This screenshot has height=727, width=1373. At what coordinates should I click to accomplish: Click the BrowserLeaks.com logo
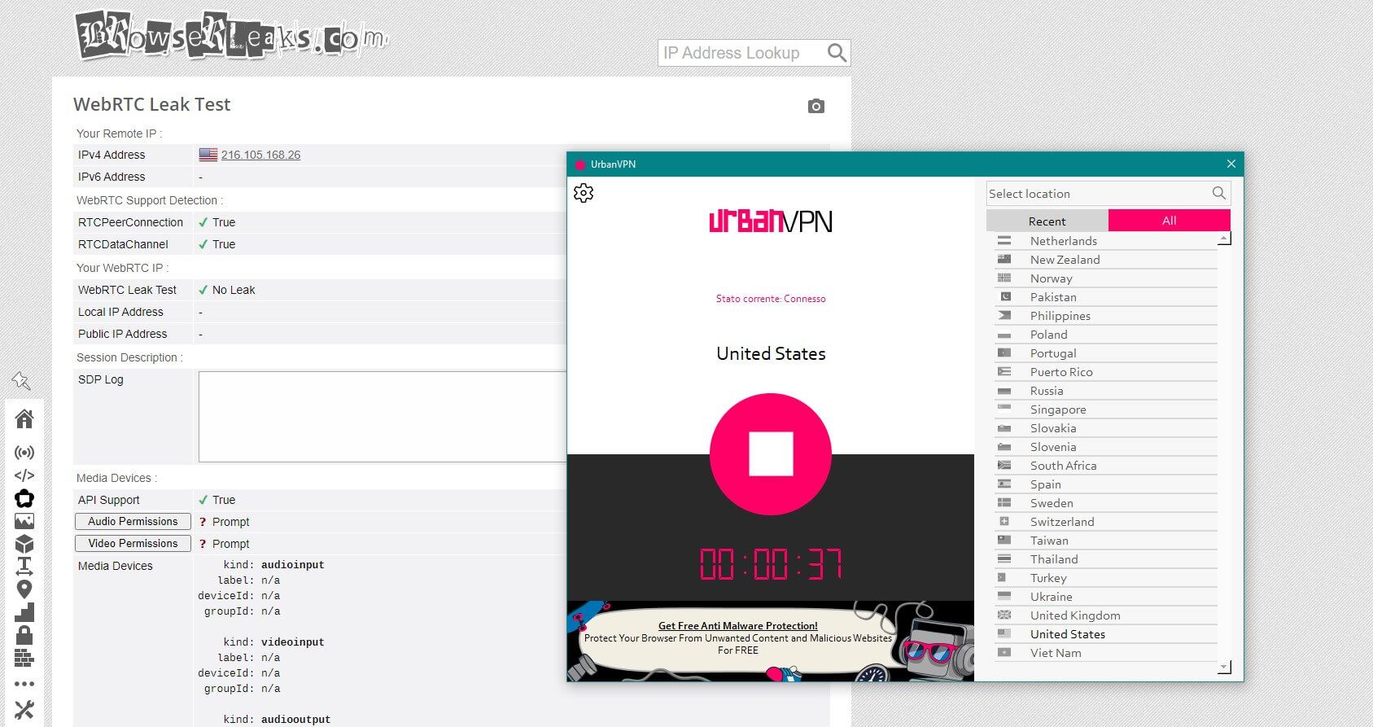tap(232, 35)
